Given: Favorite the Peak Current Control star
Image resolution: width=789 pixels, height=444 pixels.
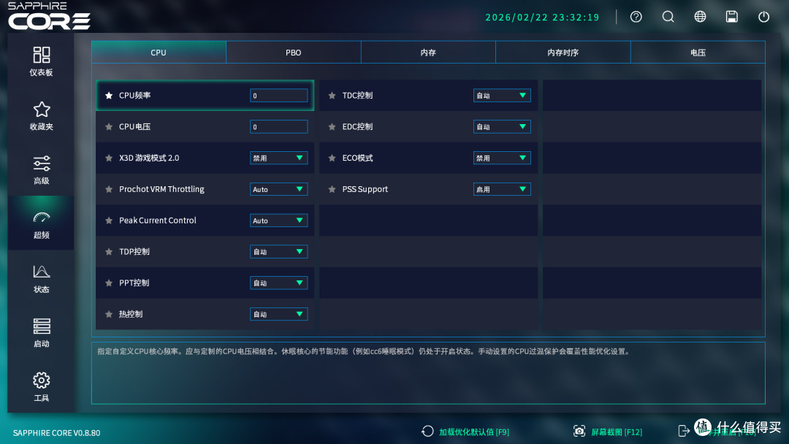Looking at the screenshot, I should pyautogui.click(x=109, y=221).
